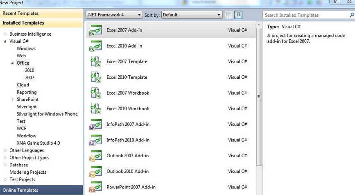Select the PowerPoint 2007 Add-in entry
355x195 pixels.
click(171, 187)
